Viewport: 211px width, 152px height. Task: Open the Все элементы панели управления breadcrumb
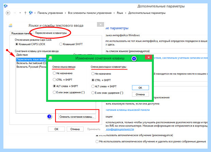[x=90, y=13]
